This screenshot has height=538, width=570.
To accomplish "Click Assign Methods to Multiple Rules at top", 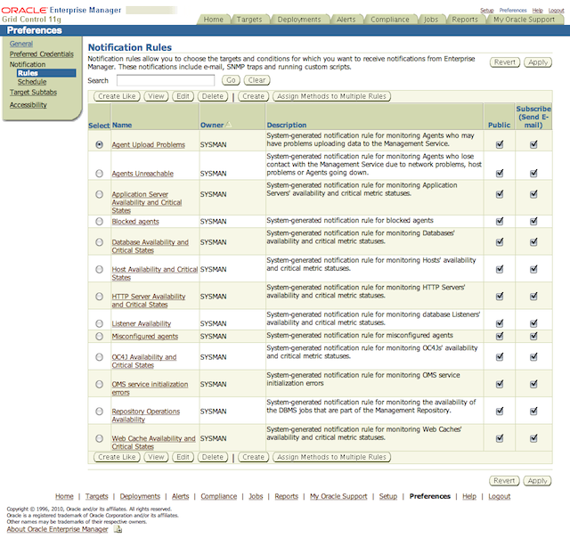I will tap(332, 96).
